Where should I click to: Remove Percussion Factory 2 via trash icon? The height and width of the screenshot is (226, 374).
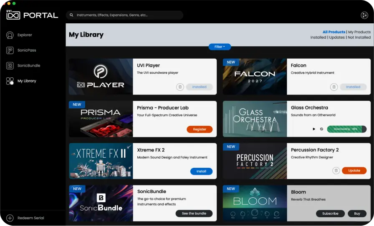(x=336, y=171)
